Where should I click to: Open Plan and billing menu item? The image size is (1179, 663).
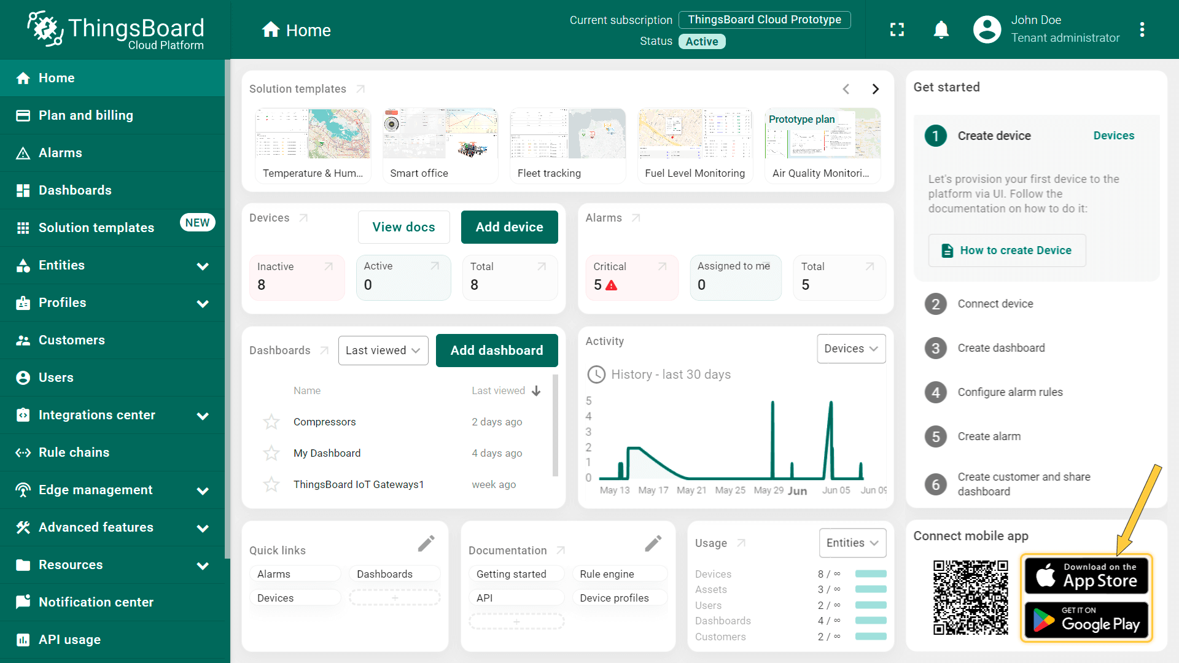[x=85, y=115]
